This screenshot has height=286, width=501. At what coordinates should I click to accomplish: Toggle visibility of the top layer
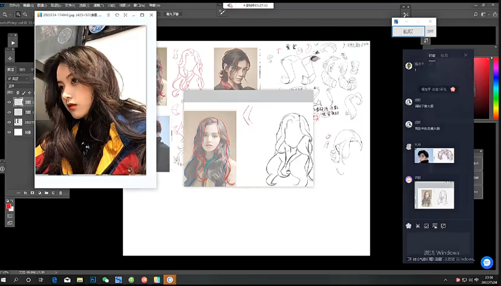pyautogui.click(x=9, y=102)
